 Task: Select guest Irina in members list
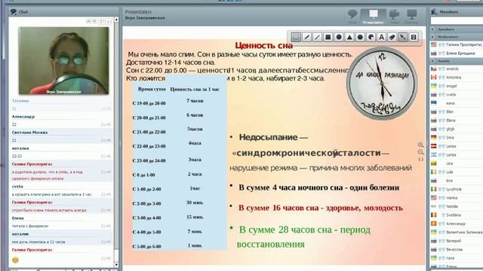(x=457, y=138)
